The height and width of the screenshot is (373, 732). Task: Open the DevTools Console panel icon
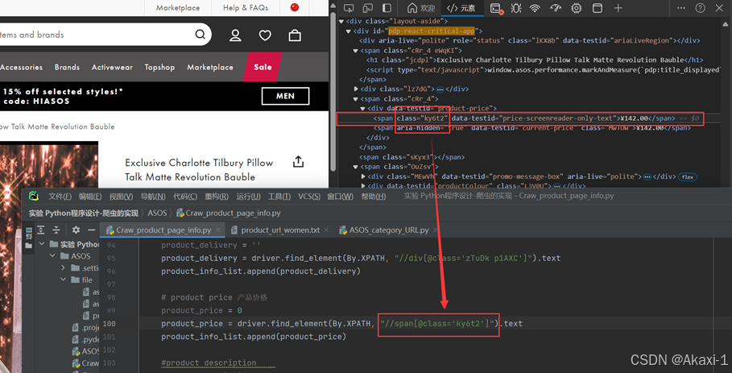496,8
